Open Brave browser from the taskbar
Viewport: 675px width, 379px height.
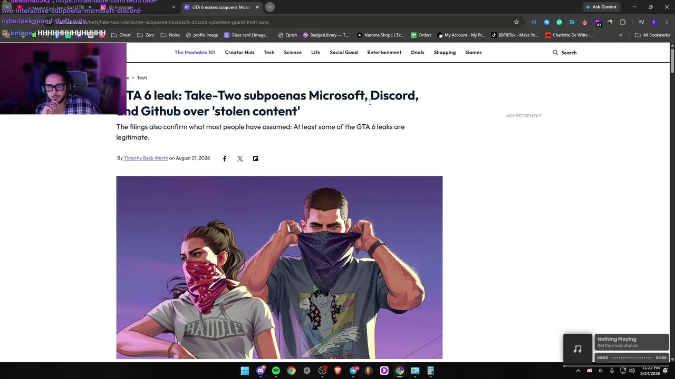click(x=337, y=371)
